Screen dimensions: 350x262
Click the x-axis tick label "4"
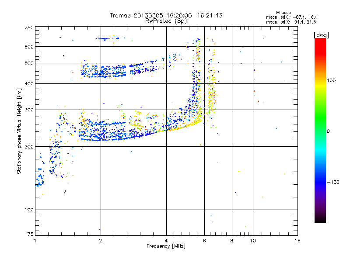coord(166,241)
